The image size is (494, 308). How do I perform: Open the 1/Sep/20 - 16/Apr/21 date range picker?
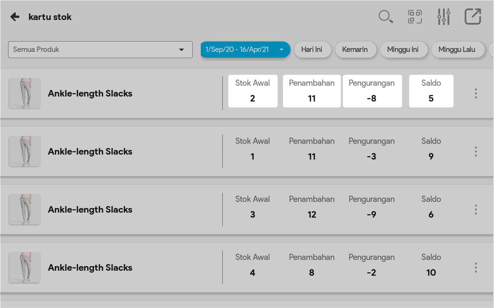pyautogui.click(x=245, y=50)
